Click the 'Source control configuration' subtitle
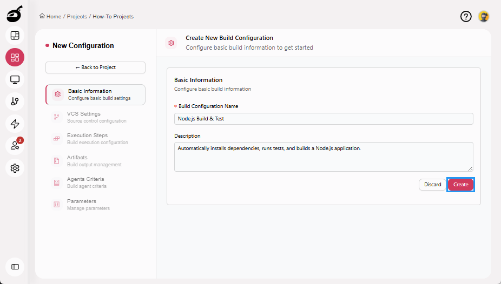Screen dimensions: 501x284 (x=96, y=121)
